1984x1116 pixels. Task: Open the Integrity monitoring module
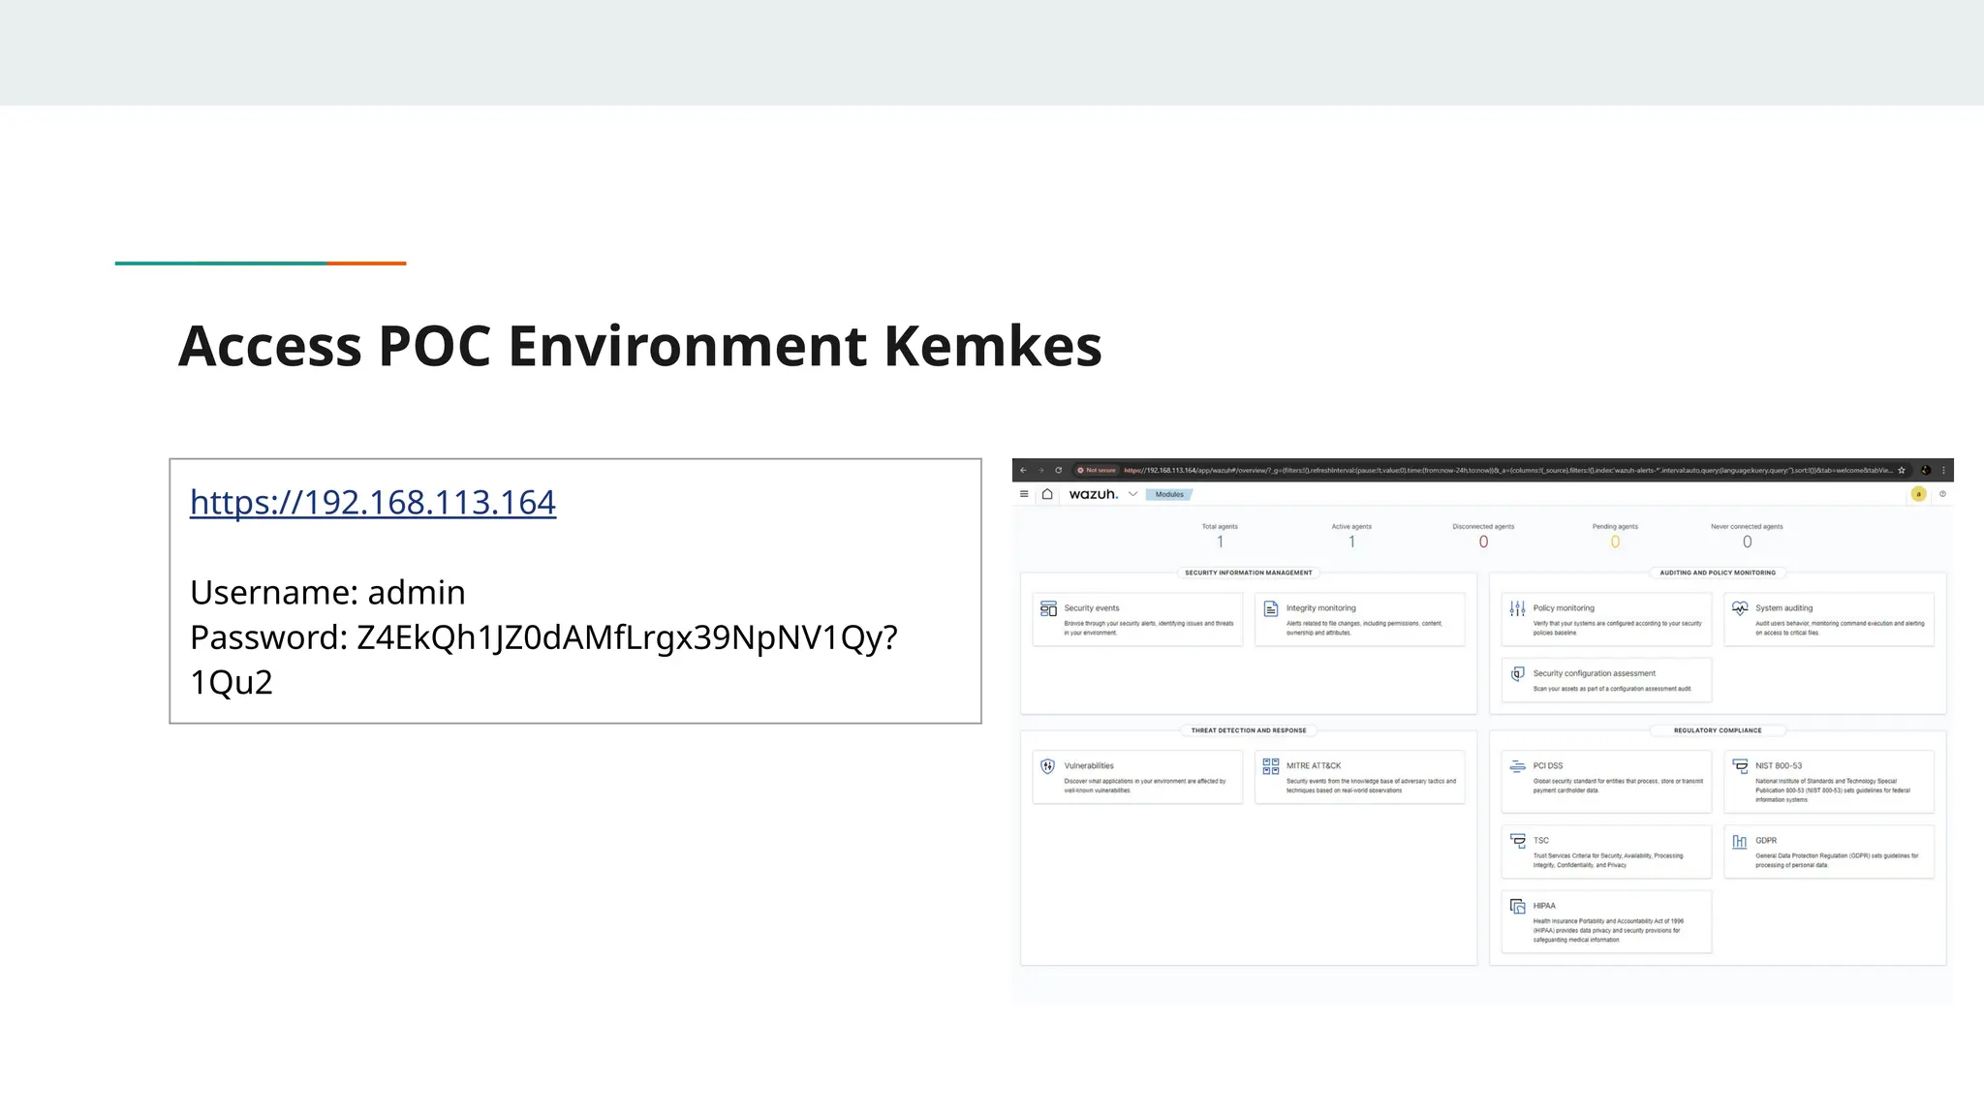(1360, 619)
